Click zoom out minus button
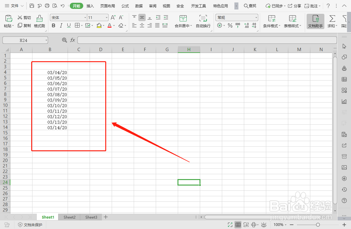 291,224
